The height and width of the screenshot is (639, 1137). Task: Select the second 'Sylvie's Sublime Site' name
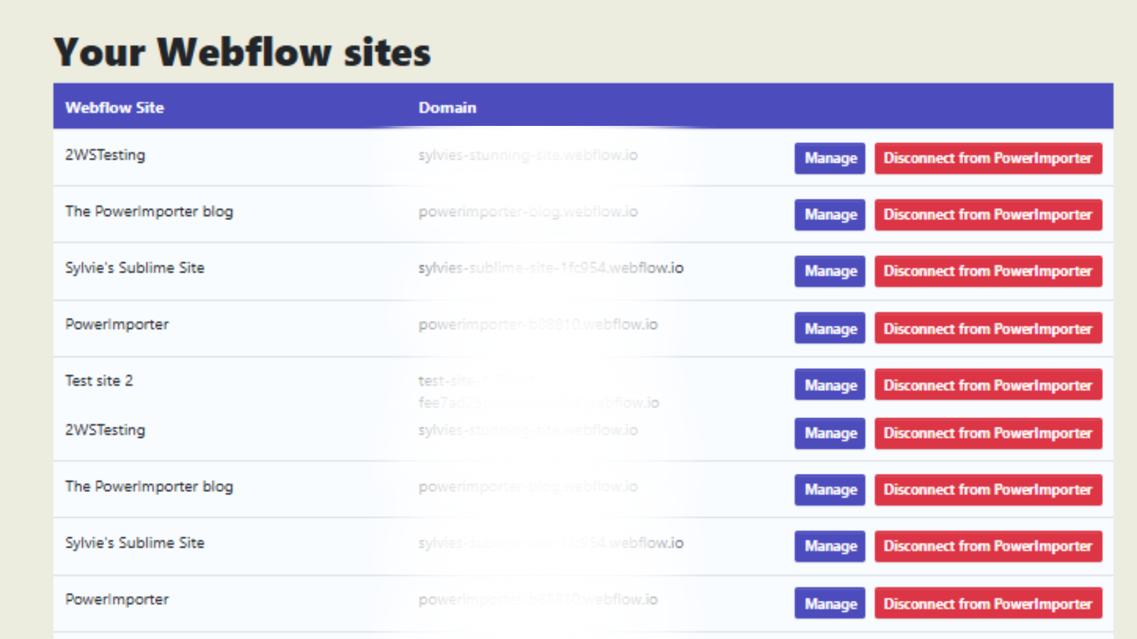[135, 543]
